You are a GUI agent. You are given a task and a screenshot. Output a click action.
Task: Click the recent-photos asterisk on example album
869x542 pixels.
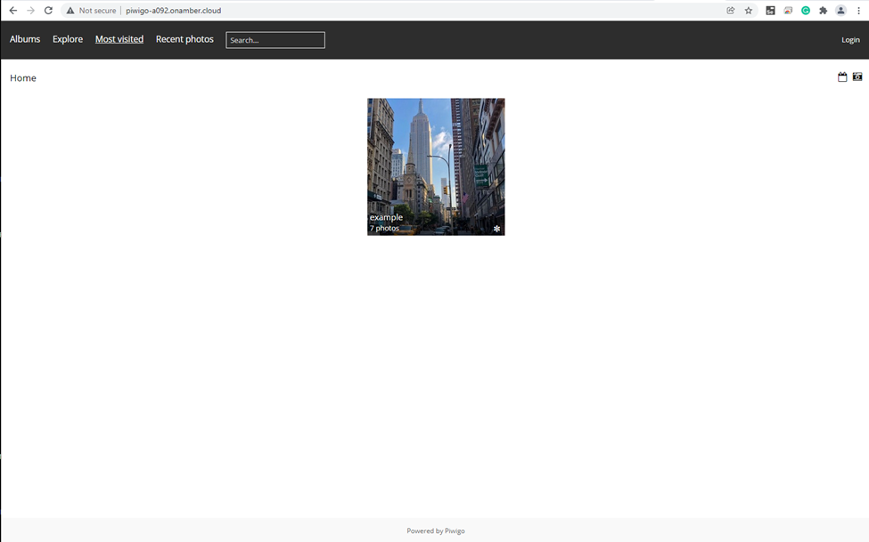pyautogui.click(x=496, y=229)
